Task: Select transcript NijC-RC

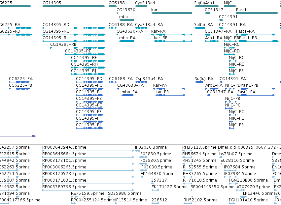Action: [x=229, y=48]
